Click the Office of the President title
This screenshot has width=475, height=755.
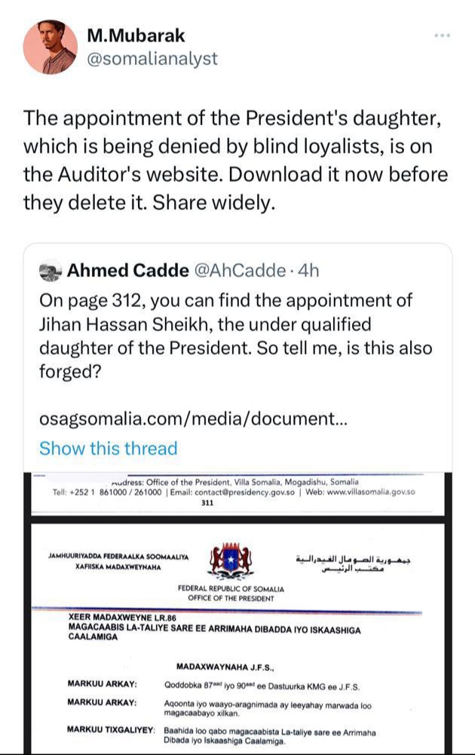[231, 598]
